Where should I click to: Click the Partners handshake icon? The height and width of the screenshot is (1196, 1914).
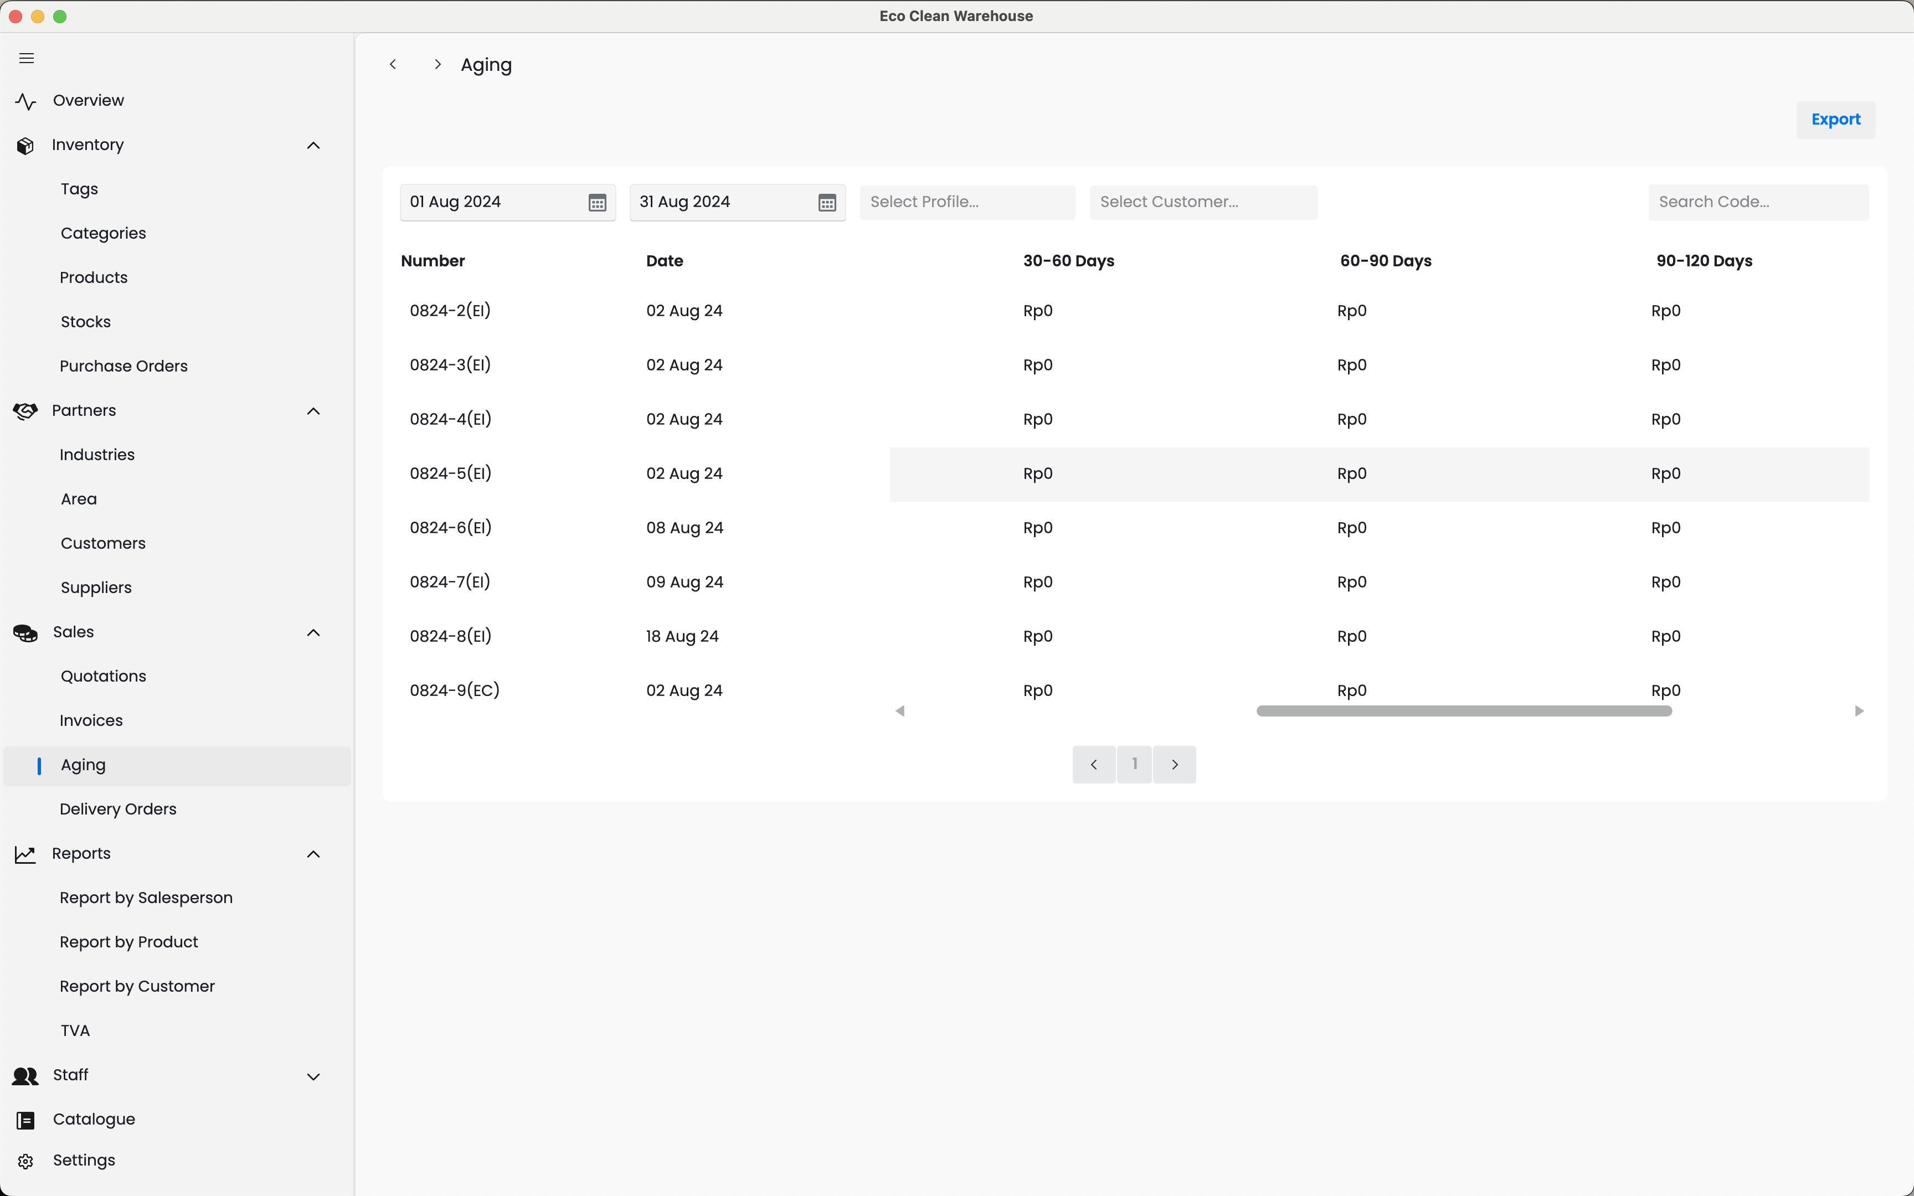point(25,411)
